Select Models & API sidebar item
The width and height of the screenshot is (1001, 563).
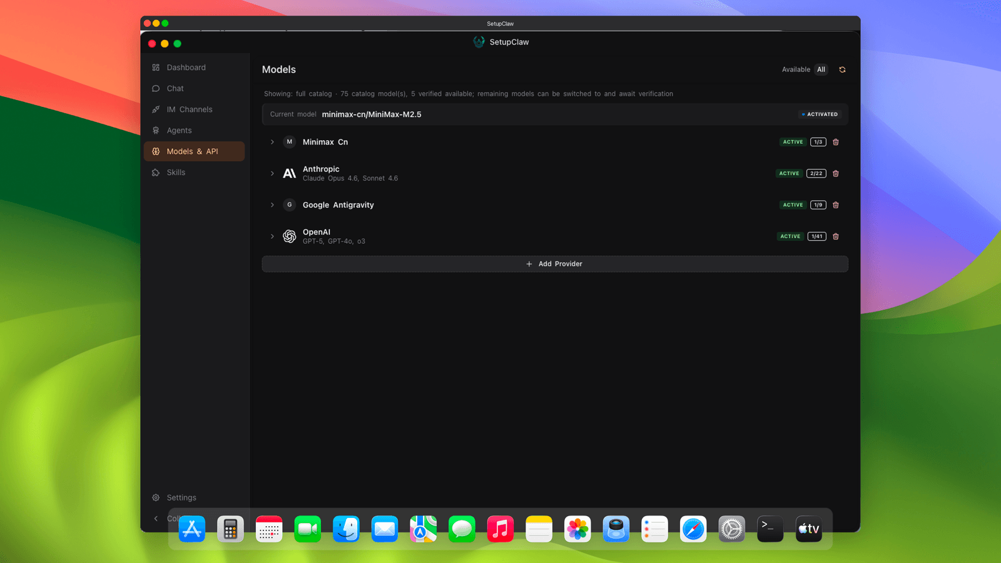coord(194,151)
